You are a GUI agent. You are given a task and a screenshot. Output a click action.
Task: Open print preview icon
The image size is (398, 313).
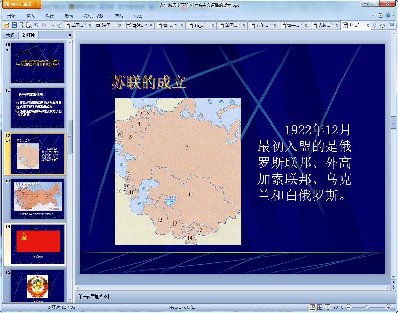click(x=29, y=25)
